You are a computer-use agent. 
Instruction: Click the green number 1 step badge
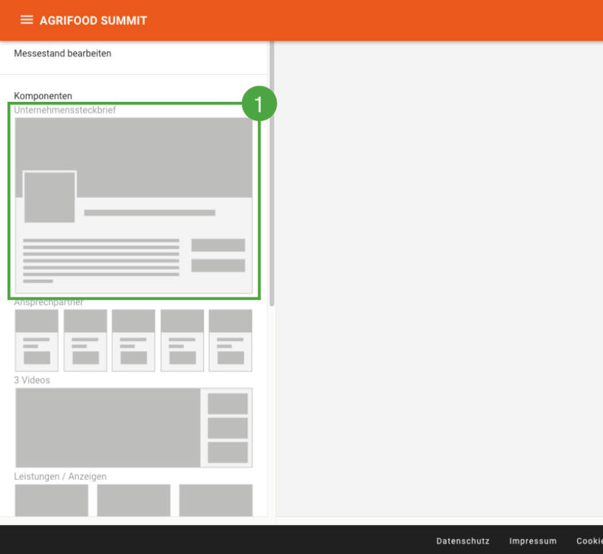pos(258,104)
